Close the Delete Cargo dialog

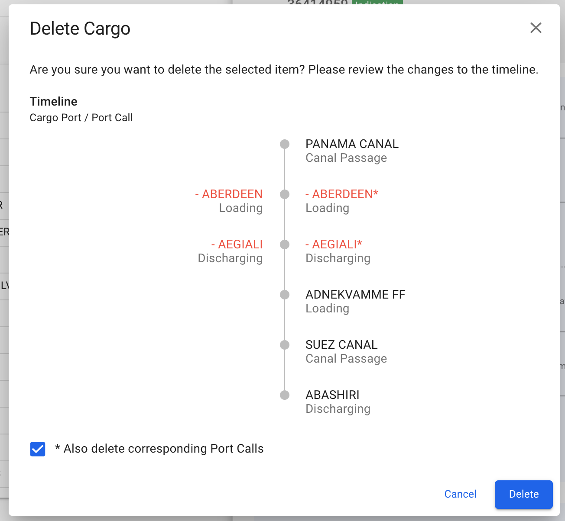click(536, 28)
